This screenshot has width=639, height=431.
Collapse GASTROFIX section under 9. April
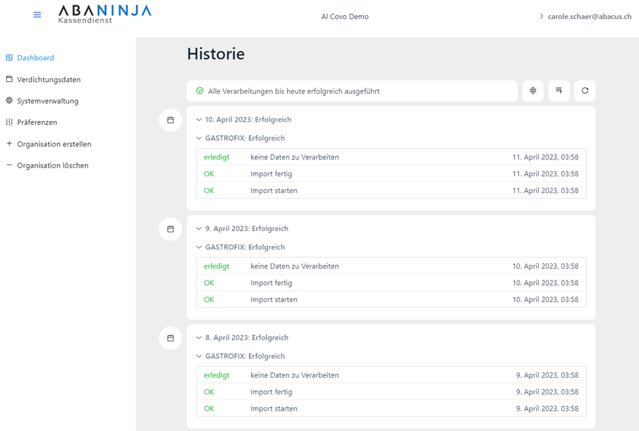(199, 247)
